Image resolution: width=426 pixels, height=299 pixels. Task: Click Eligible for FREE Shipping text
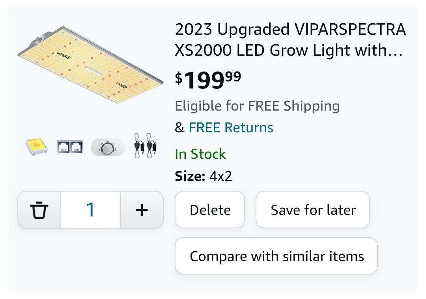click(257, 106)
